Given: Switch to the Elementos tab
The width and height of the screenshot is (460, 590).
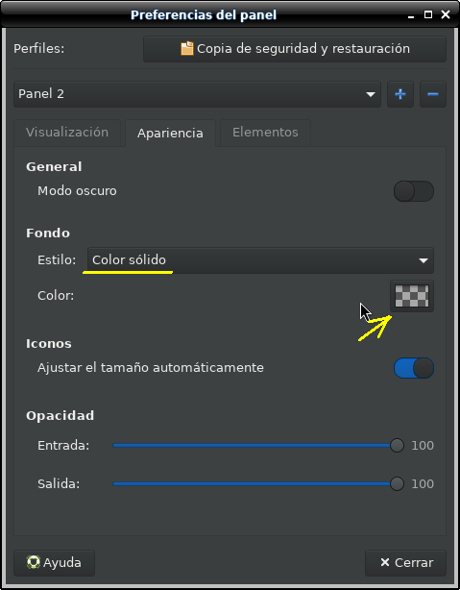Looking at the screenshot, I should tap(265, 133).
